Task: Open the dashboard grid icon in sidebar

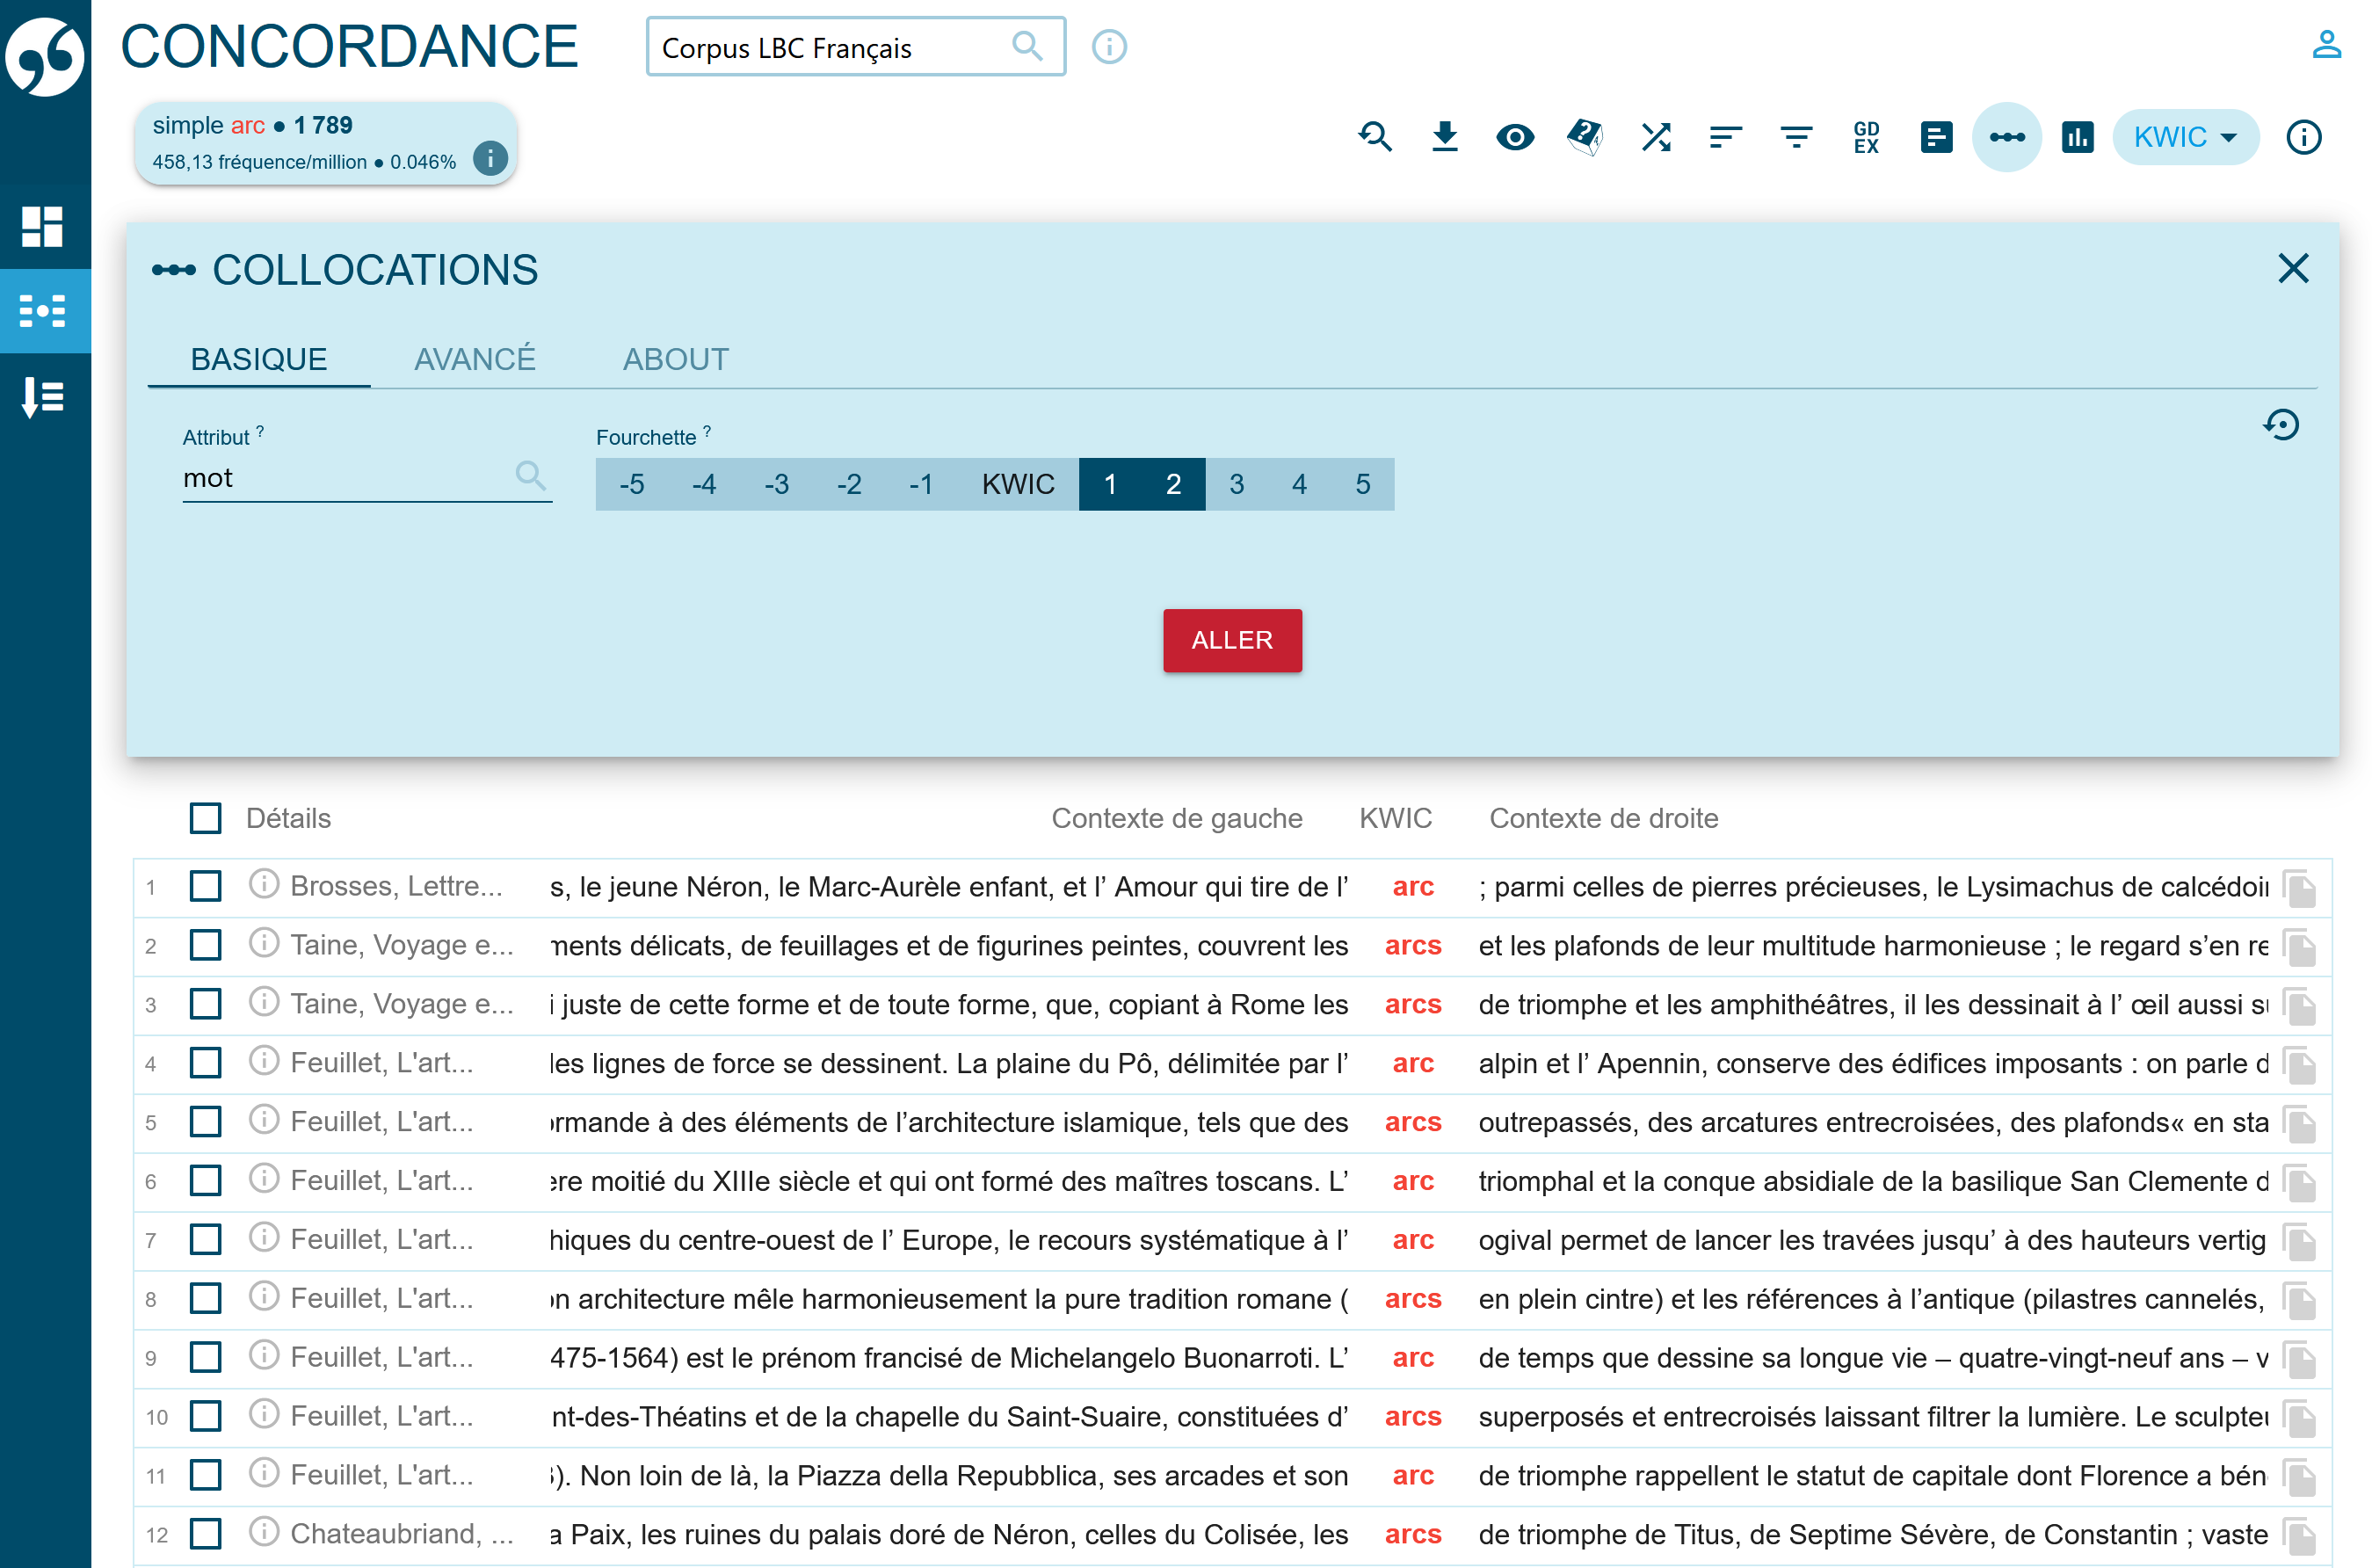Action: pyautogui.click(x=43, y=226)
